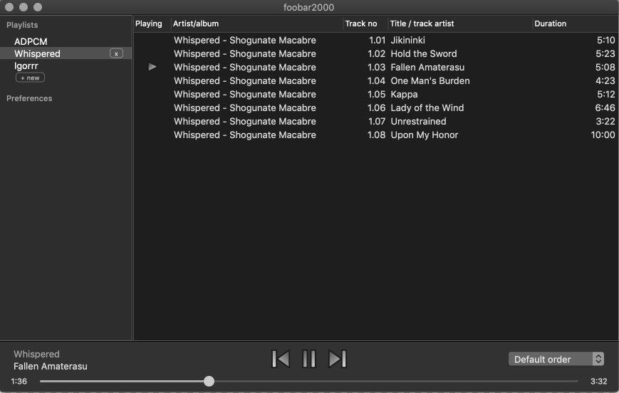This screenshot has width=619, height=393.
Task: Click the foobar2000 window title
Action: (x=308, y=7)
